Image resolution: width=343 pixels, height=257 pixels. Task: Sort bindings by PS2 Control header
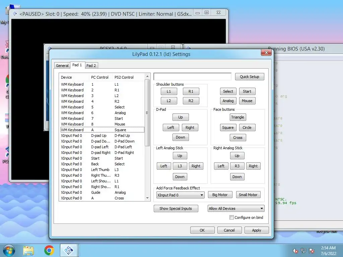[x=129, y=77]
